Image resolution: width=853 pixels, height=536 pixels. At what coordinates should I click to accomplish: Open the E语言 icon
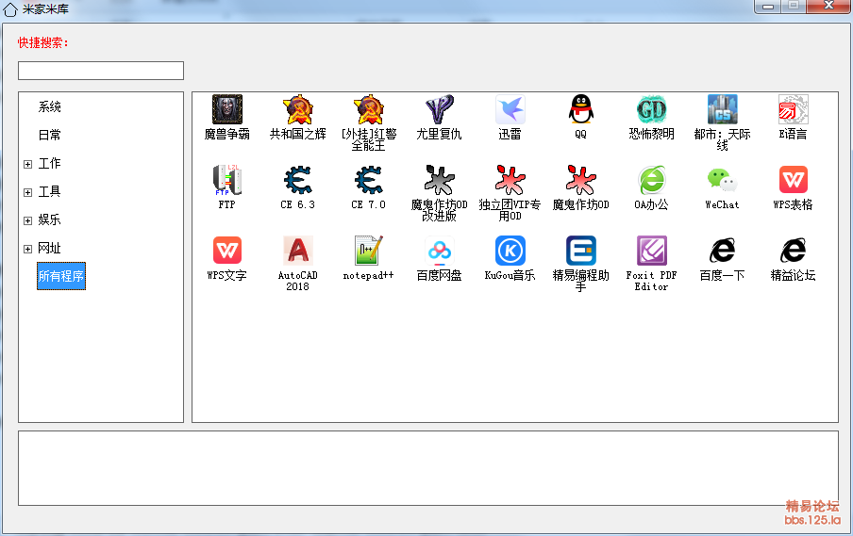pos(793,109)
